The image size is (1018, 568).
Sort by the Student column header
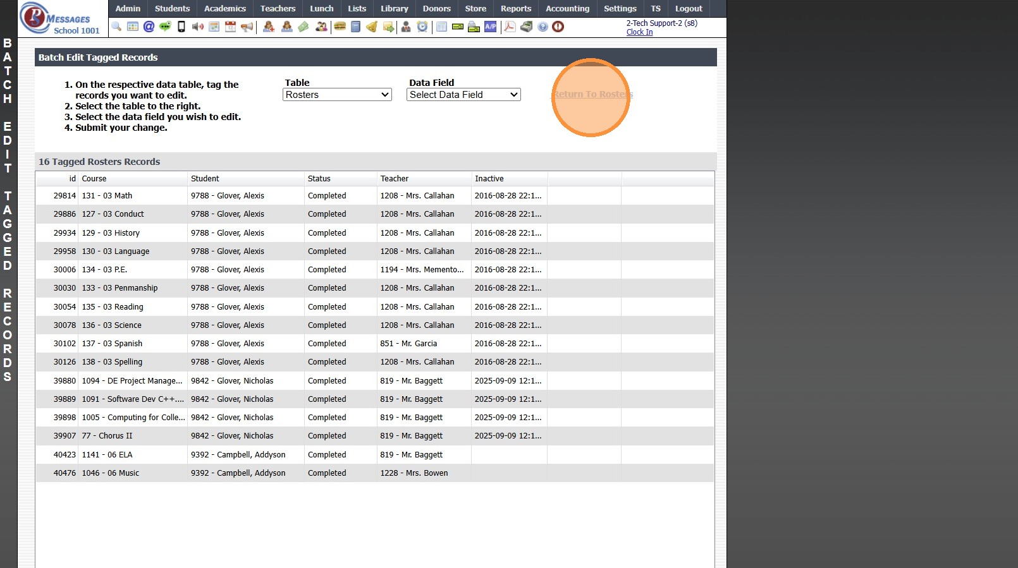click(246, 179)
